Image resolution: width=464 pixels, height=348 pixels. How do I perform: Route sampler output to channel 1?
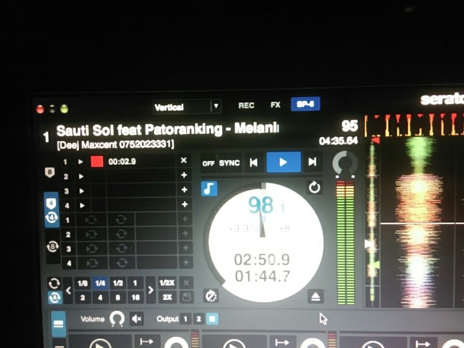click(186, 319)
